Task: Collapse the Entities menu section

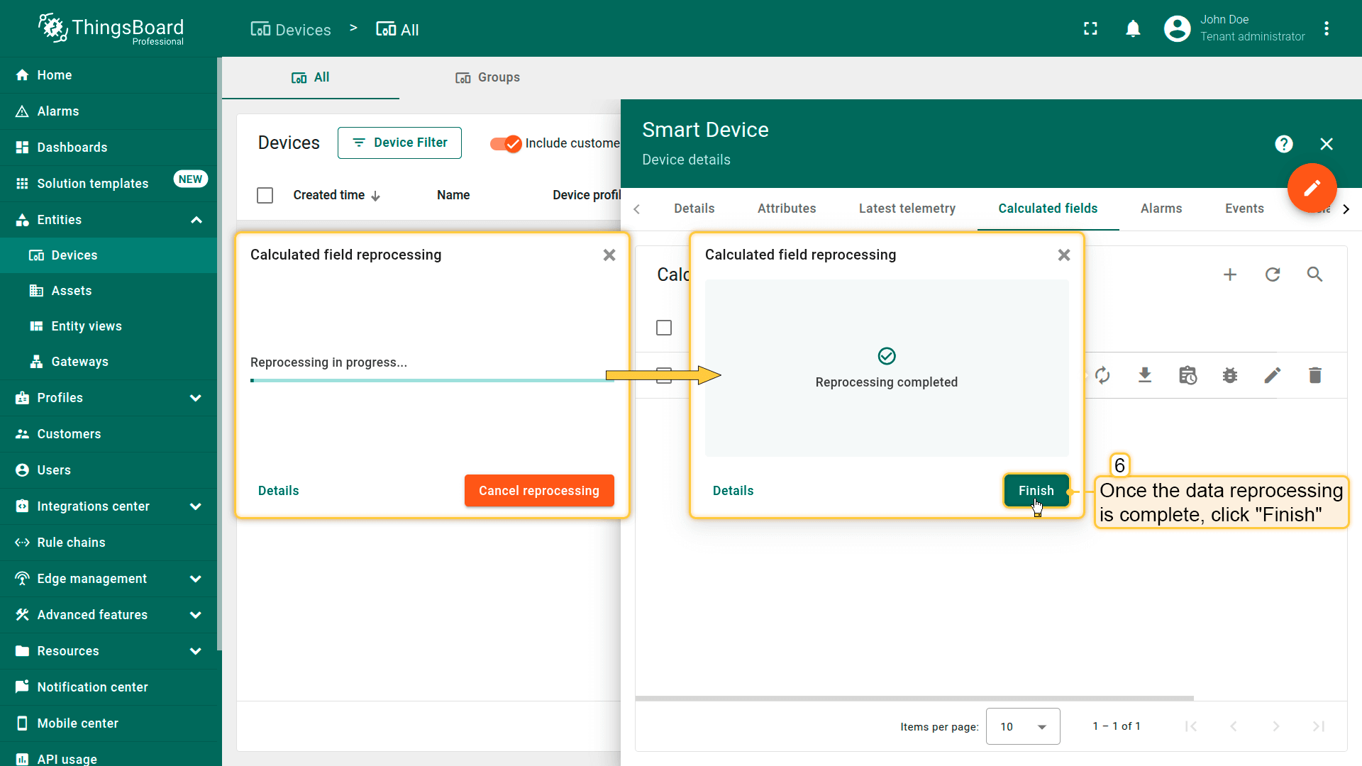Action: (x=196, y=220)
